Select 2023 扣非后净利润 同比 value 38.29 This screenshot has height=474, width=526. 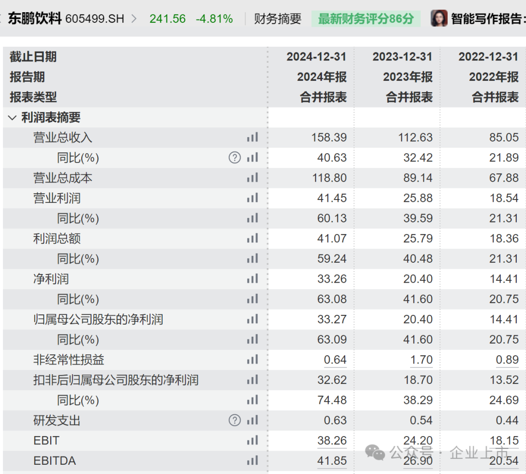(x=418, y=400)
